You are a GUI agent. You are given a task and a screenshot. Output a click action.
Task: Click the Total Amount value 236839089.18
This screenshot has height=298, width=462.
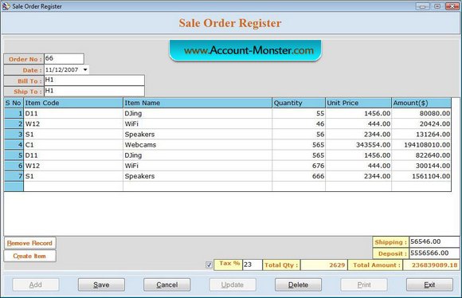432,265
